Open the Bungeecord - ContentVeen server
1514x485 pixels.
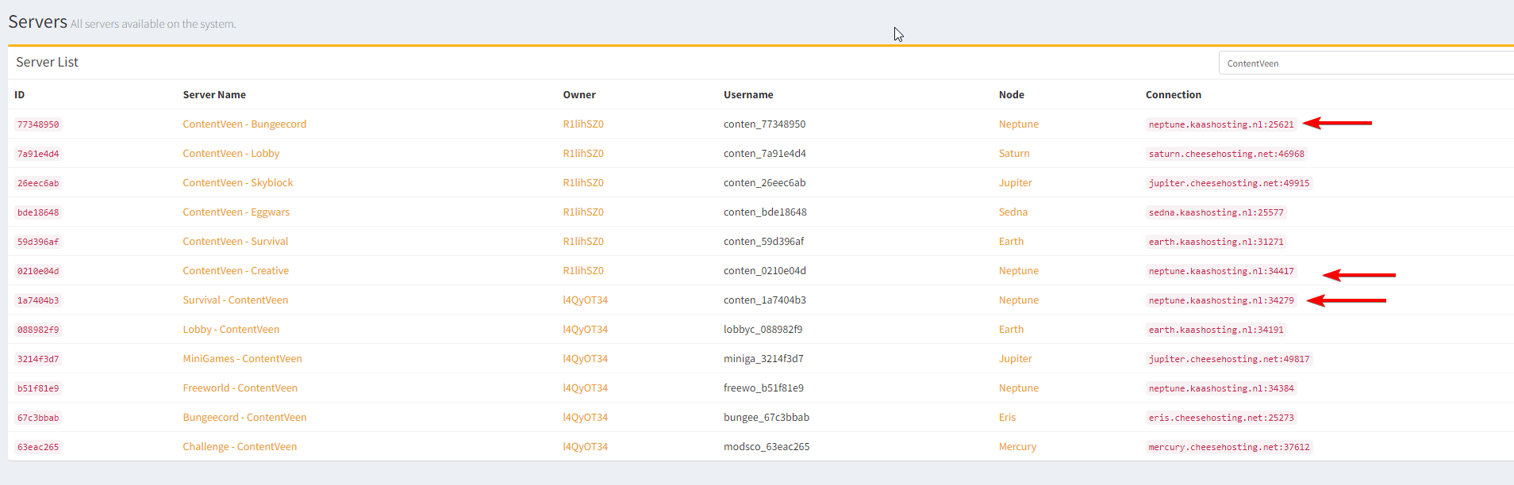click(244, 418)
